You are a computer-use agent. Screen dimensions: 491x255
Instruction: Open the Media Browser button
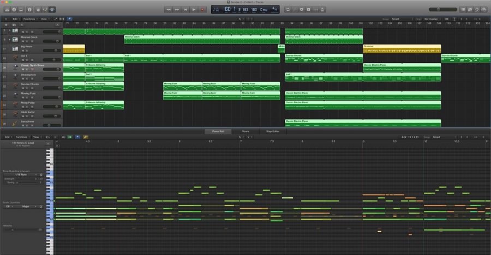pos(484,10)
